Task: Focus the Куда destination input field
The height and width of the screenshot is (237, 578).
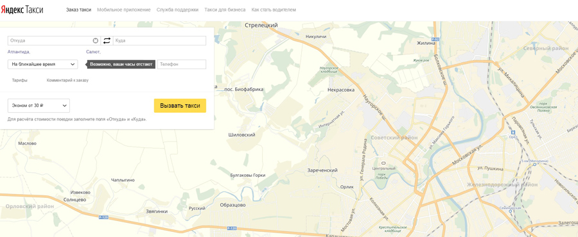Action: (160, 41)
